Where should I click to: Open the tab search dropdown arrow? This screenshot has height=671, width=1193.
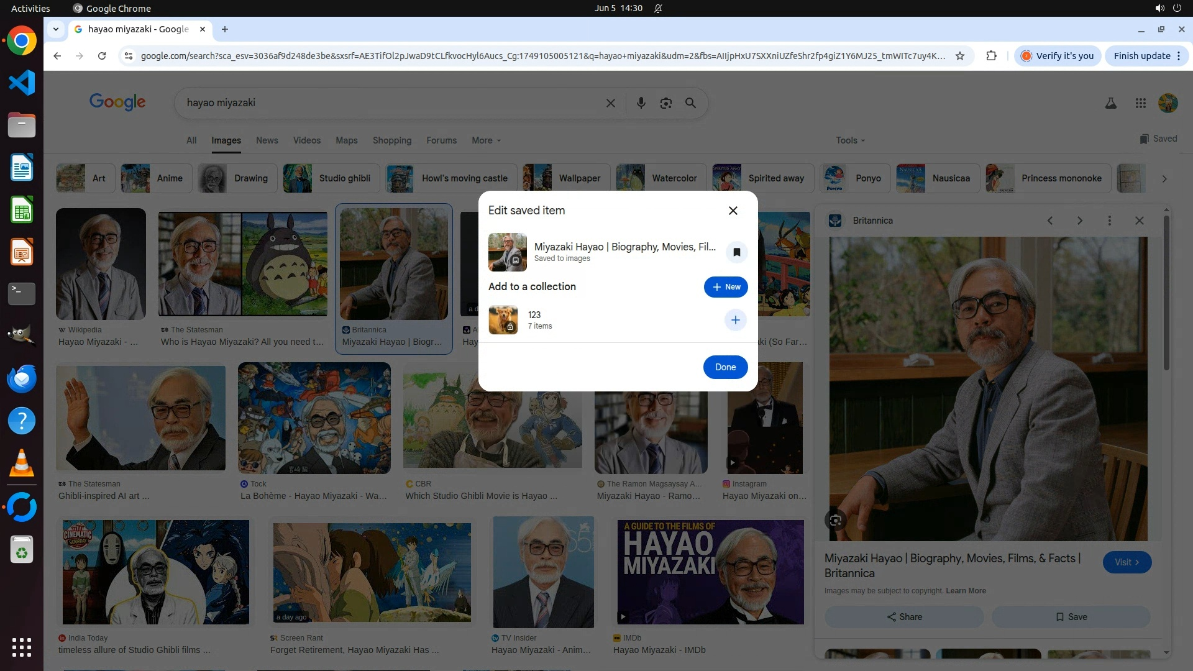click(x=56, y=29)
